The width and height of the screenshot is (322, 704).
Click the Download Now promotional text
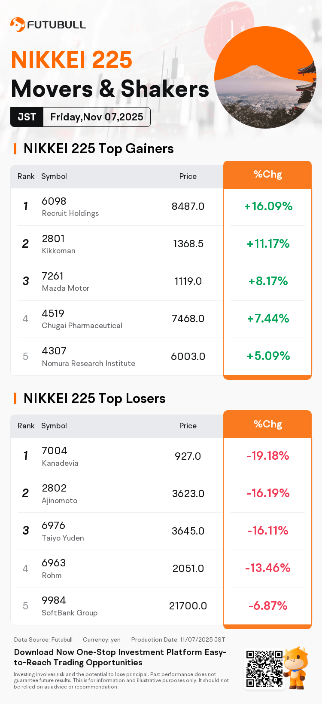pos(120,657)
